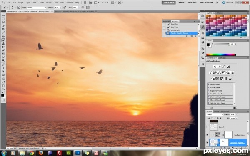Select the Move tool in the toolbox
The height and width of the screenshot is (156, 250).
click(x=3, y=15)
